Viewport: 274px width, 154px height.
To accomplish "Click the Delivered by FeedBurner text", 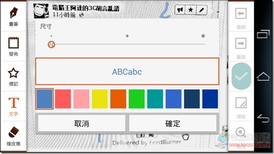I will [147, 142].
